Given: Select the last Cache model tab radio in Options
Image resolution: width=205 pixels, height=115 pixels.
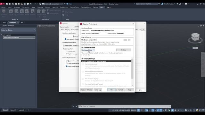Looking at the screenshot, I should click(67, 66).
